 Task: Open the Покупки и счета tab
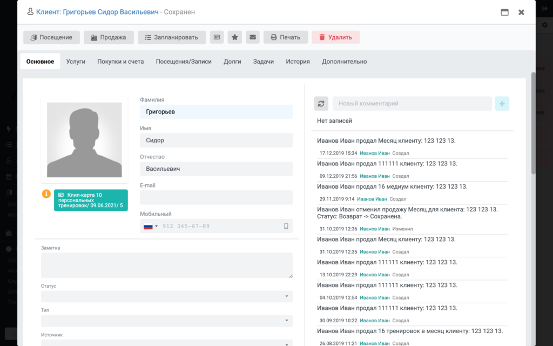pos(120,62)
